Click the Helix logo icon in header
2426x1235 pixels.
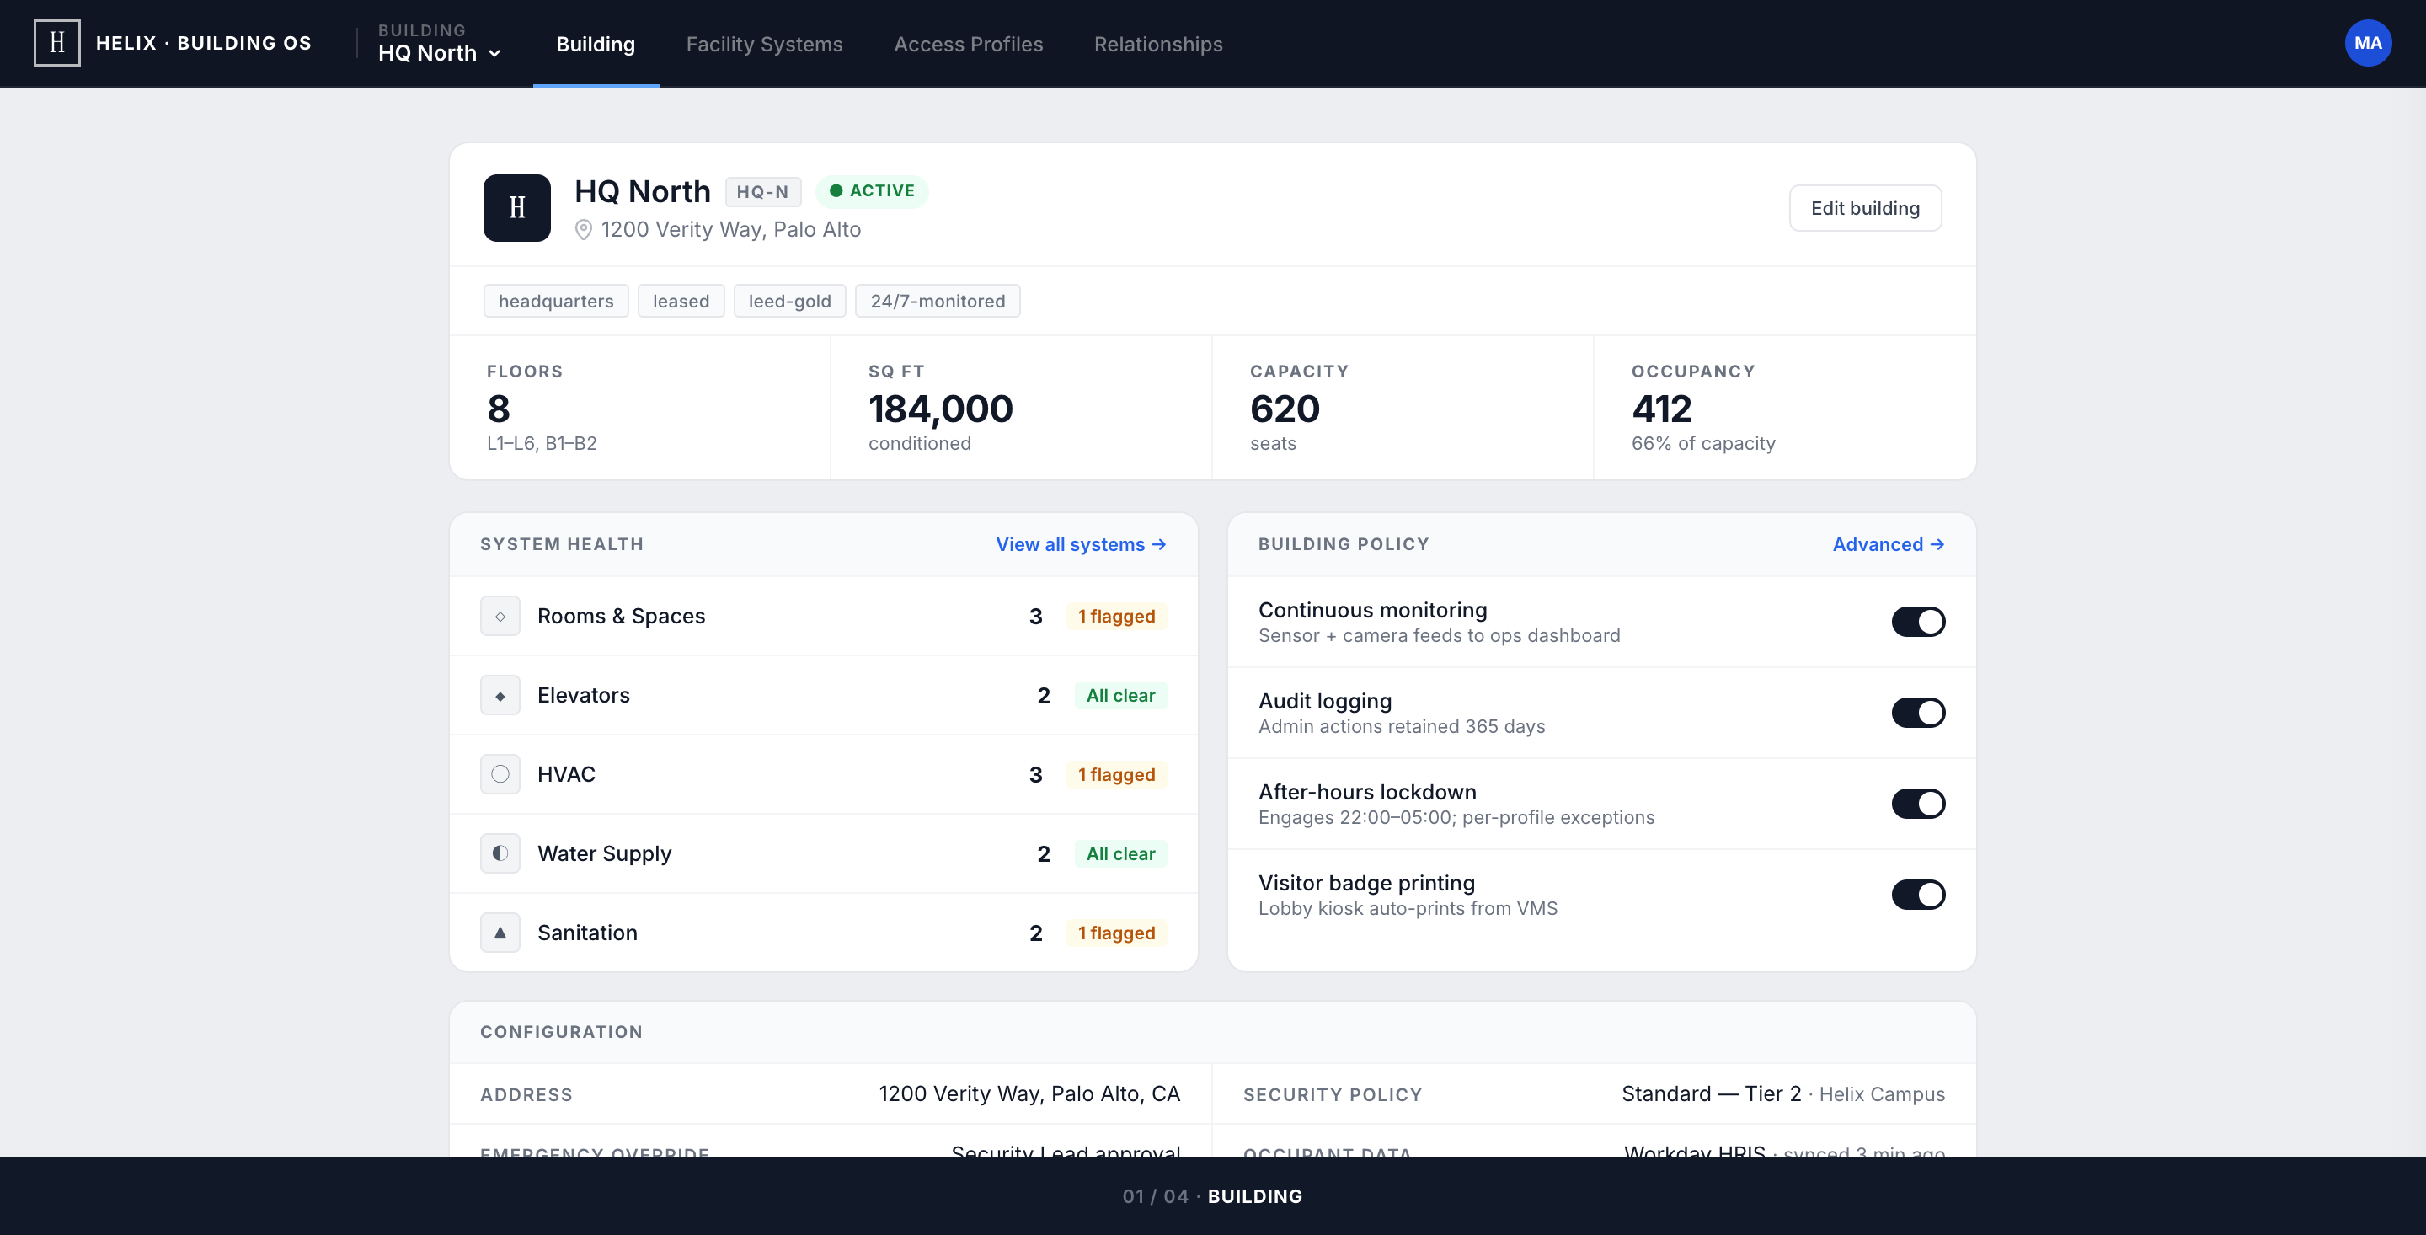click(56, 43)
